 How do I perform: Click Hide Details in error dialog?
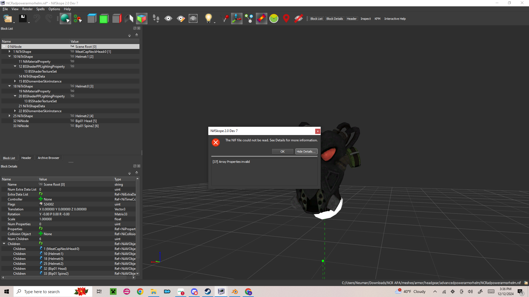click(306, 152)
